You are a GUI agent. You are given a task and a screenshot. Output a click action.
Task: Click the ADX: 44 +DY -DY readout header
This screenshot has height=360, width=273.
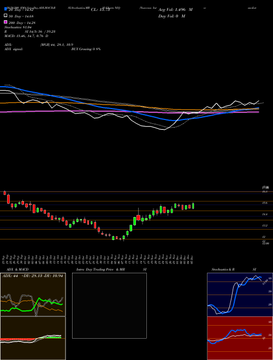pyautogui.click(x=32, y=276)
